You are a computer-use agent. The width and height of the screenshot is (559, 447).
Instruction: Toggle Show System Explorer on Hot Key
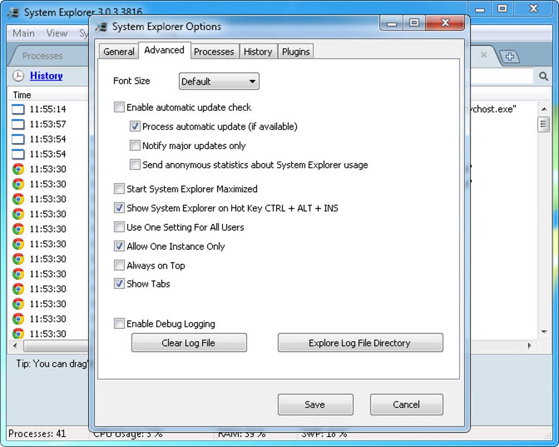pyautogui.click(x=119, y=208)
